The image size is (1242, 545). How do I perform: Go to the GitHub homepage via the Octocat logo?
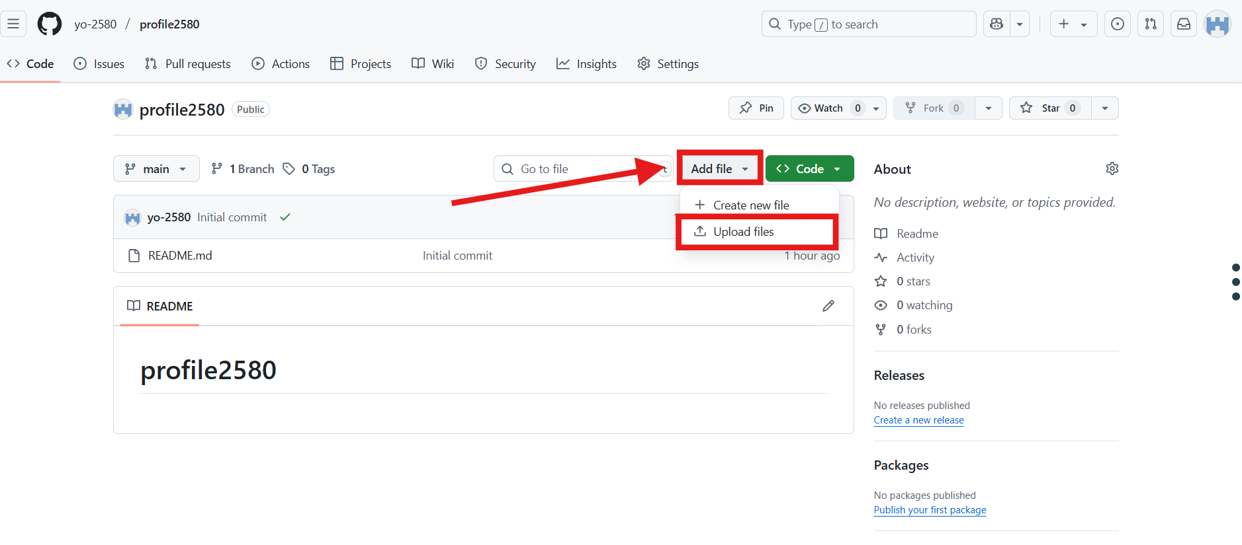(50, 24)
